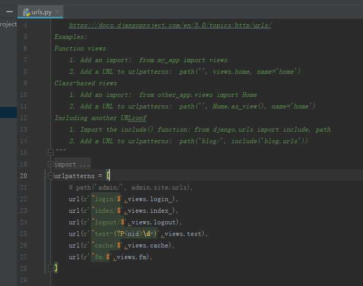Close the urls.py tab
363x286 pixels.
click(x=57, y=12)
